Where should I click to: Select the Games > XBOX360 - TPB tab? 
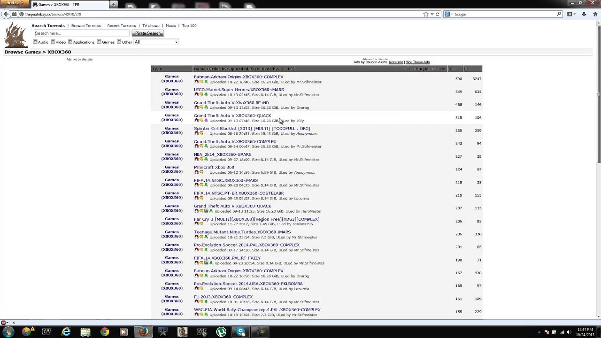[x=69, y=4]
